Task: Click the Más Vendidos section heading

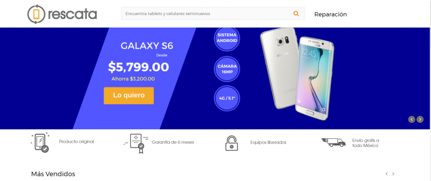Action: click(x=53, y=174)
